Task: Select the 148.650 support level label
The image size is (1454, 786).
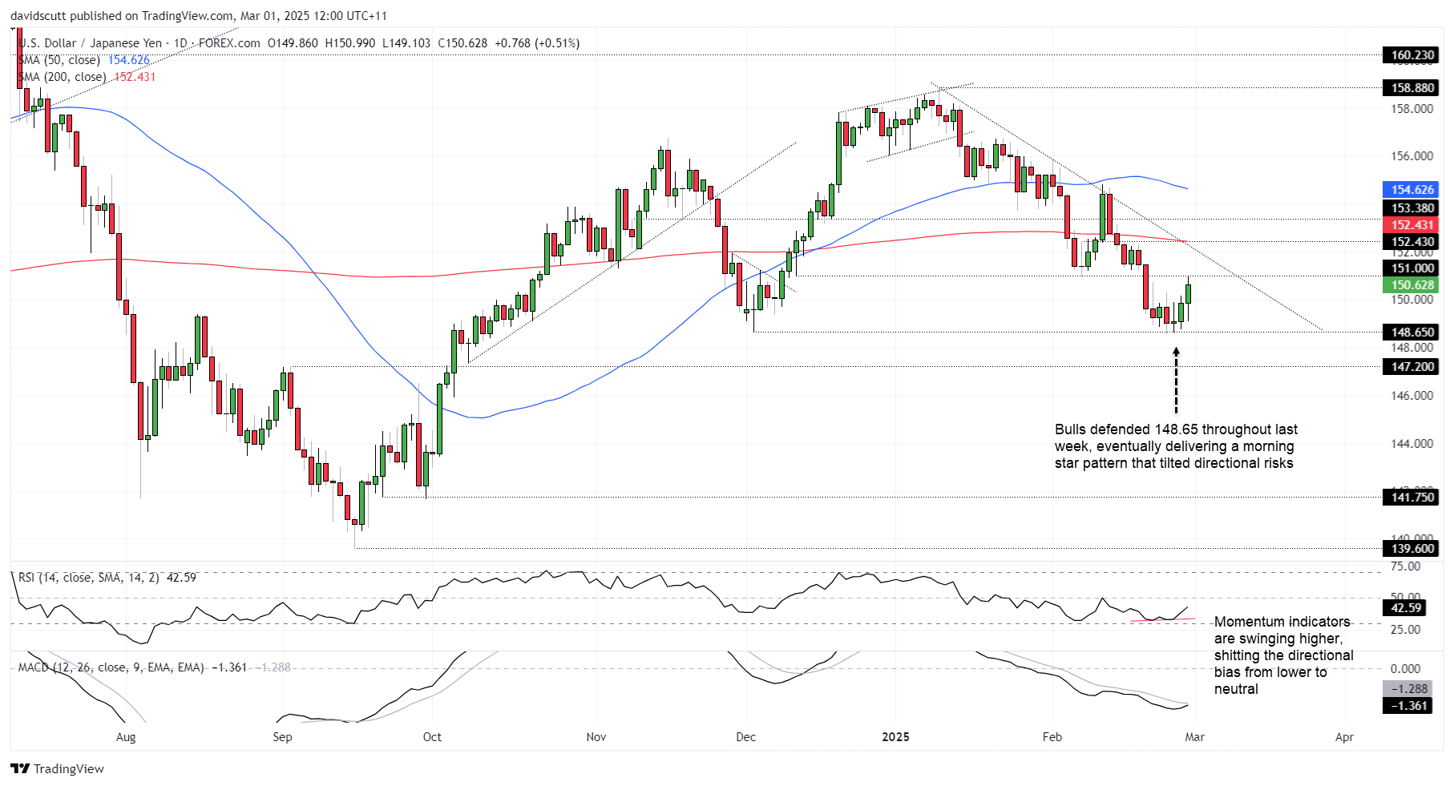Action: [1411, 333]
